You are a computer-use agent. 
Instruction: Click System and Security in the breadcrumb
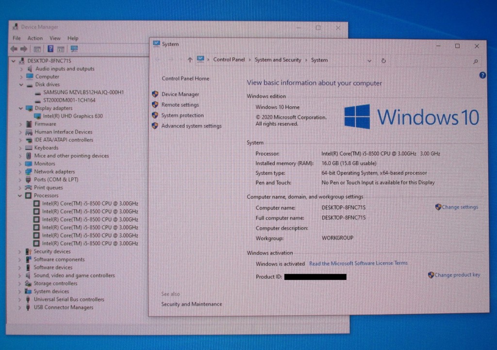tap(278, 60)
